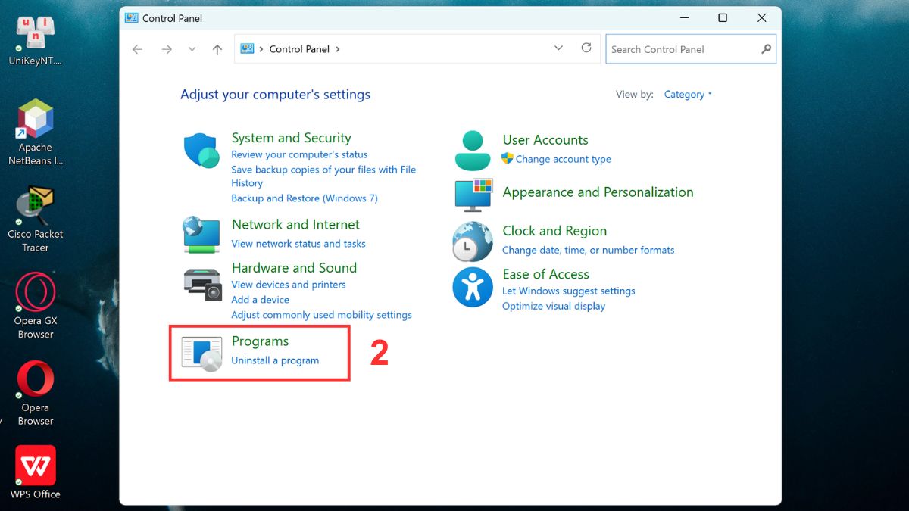Click the Control Panel title bar icon
The image size is (909, 511).
132,17
